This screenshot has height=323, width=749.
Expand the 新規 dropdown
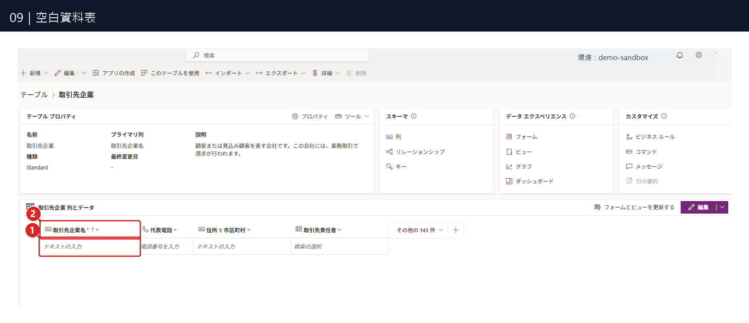click(46, 73)
